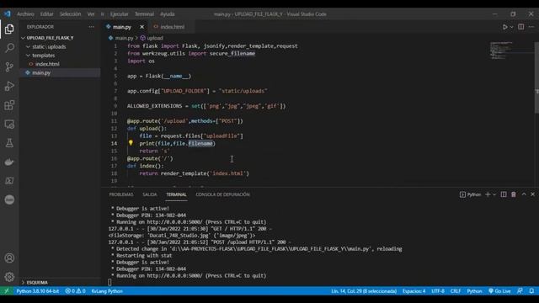The height and width of the screenshot is (303, 539).
Task: Open index.html in the explorer tree
Action: pyautogui.click(x=47, y=64)
